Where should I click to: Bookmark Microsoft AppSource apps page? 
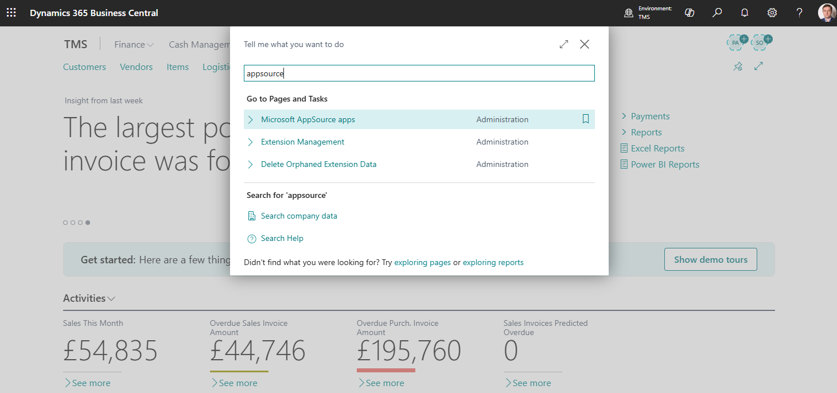[x=585, y=119]
